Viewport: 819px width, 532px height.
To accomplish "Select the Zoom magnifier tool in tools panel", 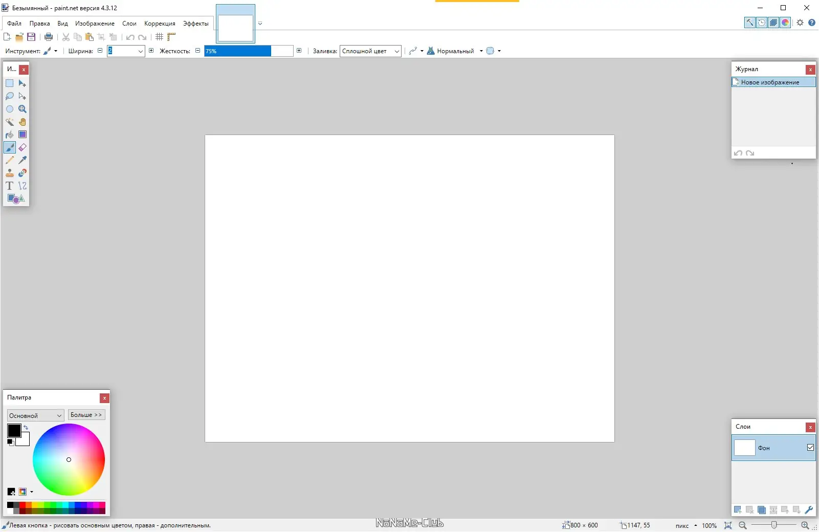I will coord(23,109).
